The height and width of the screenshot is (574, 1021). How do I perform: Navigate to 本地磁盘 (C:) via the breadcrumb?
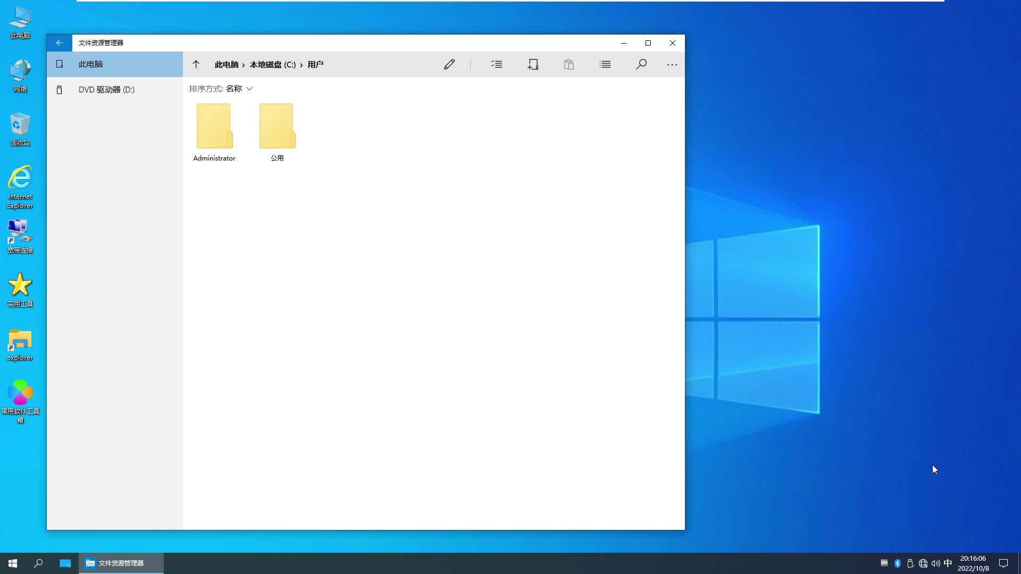coord(273,64)
